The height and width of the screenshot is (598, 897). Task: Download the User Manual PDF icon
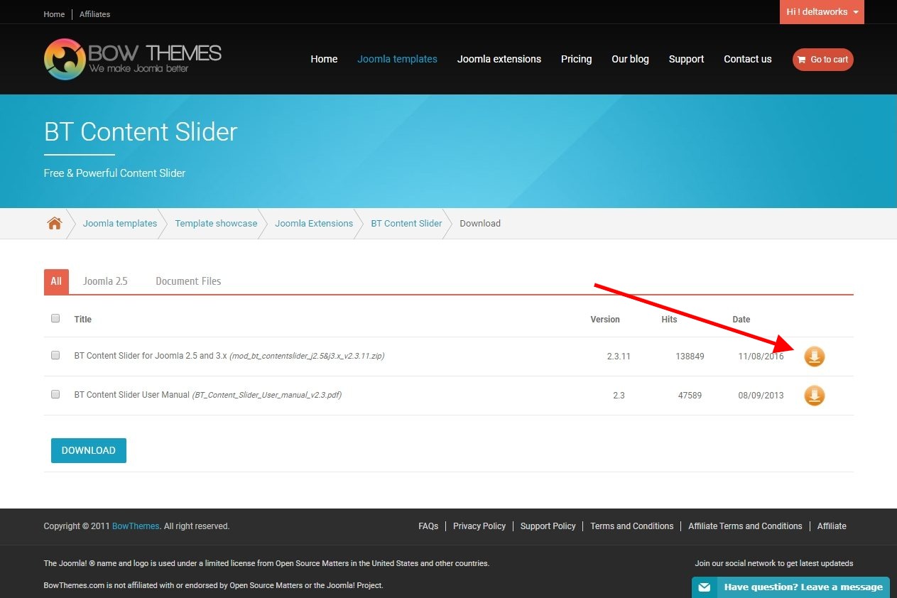point(814,396)
